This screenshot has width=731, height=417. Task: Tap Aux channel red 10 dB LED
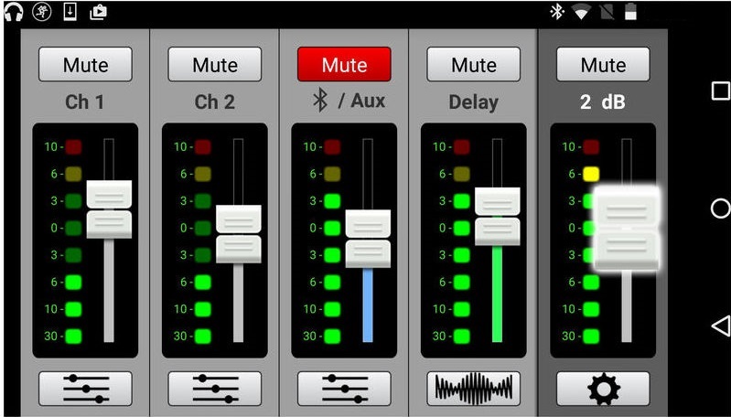332,147
